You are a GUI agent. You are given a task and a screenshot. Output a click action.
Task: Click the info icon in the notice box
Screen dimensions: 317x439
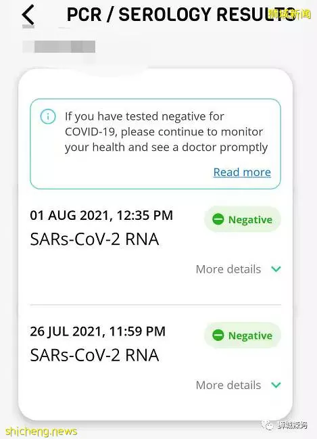point(48,116)
